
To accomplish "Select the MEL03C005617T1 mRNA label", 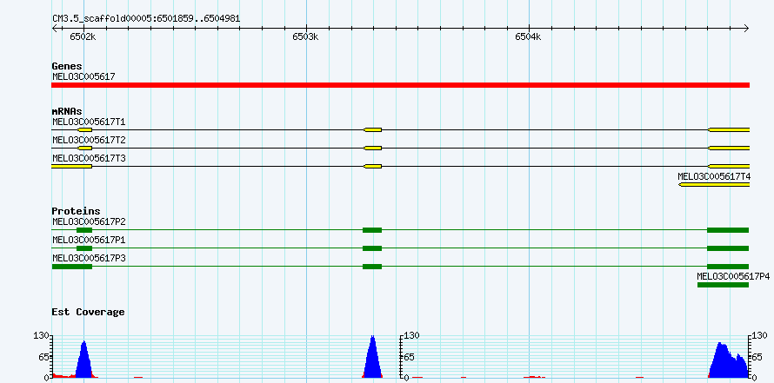I will coord(89,122).
